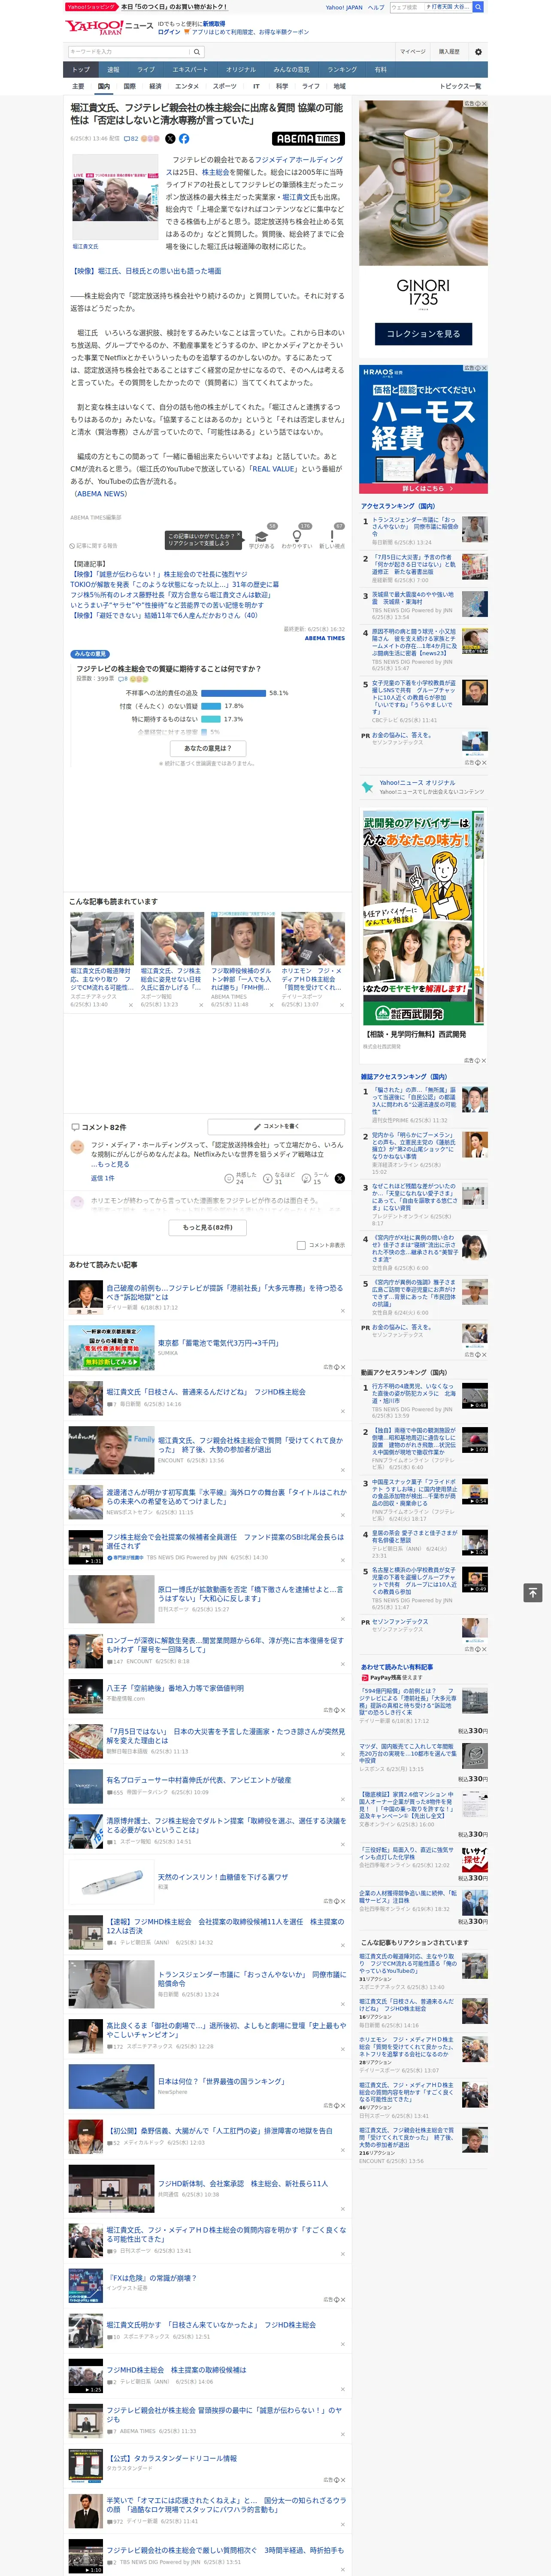This screenshot has height=2576, width=551.
Task: Click the 特に期待するものはない poll bar
Action: (x=211, y=719)
